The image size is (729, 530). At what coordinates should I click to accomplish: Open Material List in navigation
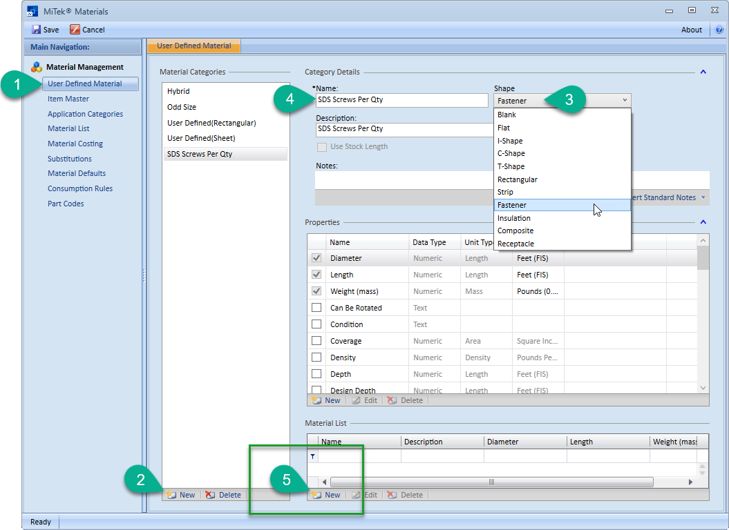pos(68,128)
